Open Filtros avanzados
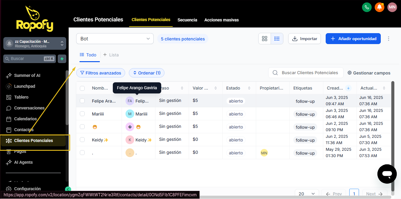This screenshot has width=401, height=199. pyautogui.click(x=101, y=73)
